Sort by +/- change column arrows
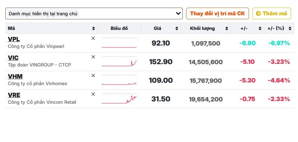Viewport: 298px width, 142px height. 260,29
